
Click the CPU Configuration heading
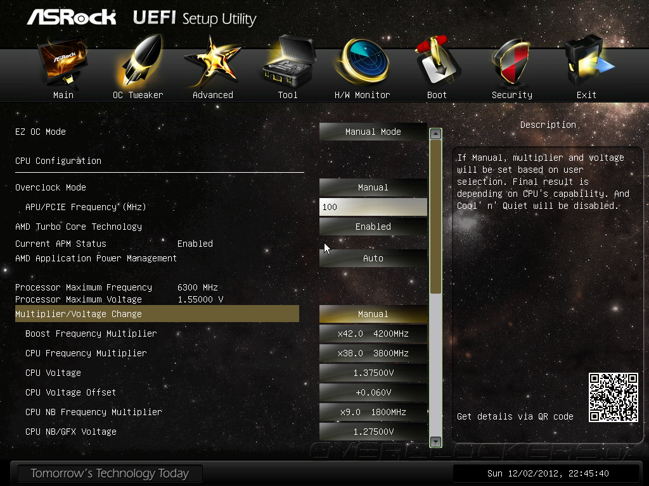58,161
